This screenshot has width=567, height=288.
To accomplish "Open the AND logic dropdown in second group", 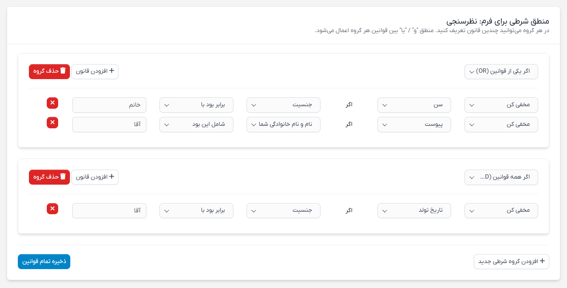I will [x=501, y=178].
